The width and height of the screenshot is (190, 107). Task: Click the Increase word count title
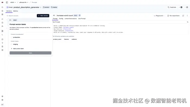[x=65, y=15]
